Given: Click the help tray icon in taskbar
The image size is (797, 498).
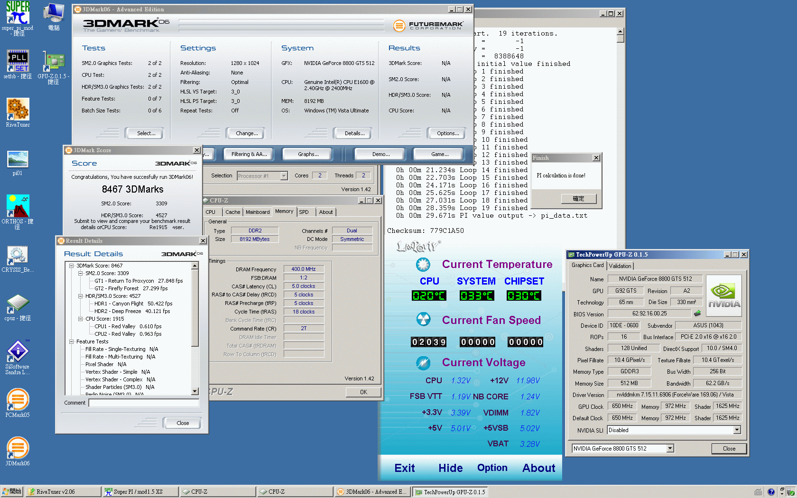Looking at the screenshot, I should pyautogui.click(x=771, y=492).
